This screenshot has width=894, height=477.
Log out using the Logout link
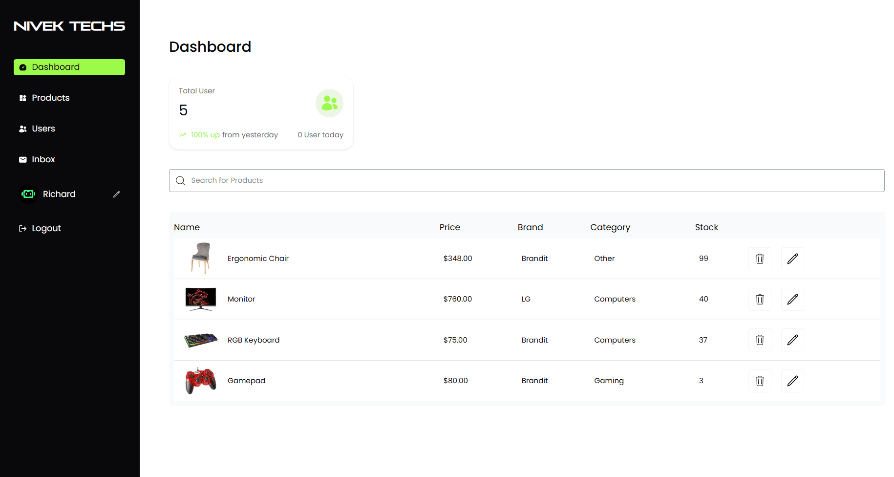click(x=46, y=228)
